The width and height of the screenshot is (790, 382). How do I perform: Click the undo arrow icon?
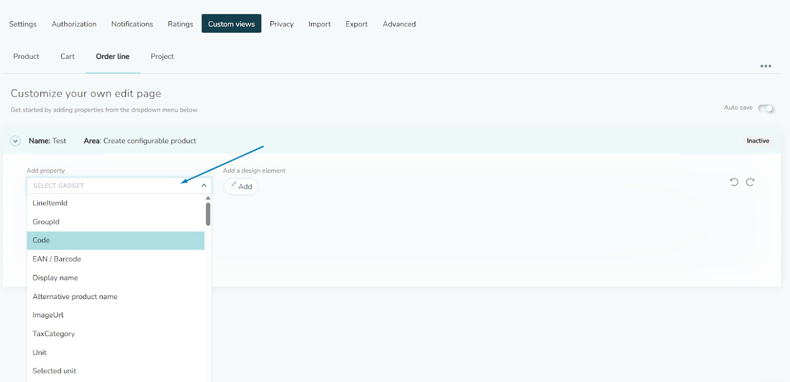(734, 182)
